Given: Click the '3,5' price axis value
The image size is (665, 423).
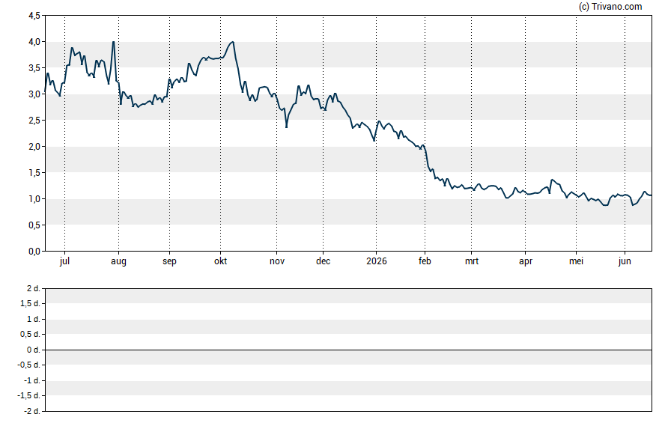Looking at the screenshot, I should 34,68.
